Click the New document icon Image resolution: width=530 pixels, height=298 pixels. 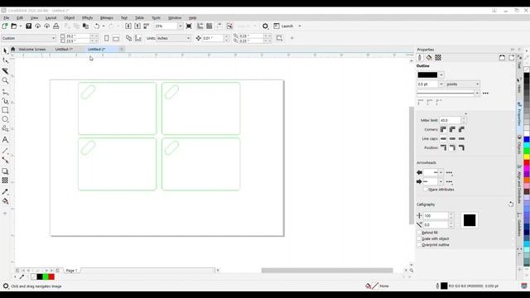pos(5,26)
